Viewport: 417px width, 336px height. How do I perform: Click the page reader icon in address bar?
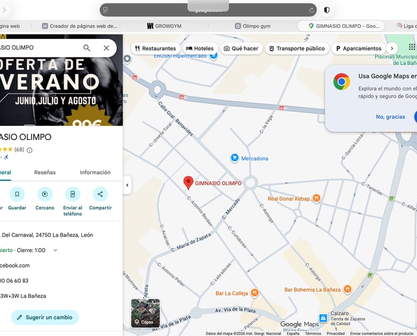(105, 10)
